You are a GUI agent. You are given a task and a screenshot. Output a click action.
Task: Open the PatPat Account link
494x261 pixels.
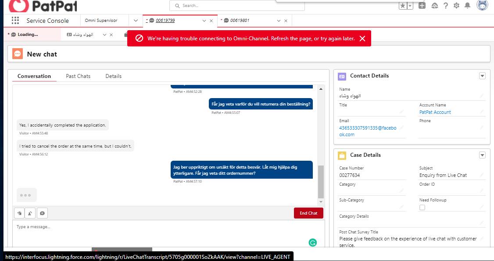click(435, 112)
